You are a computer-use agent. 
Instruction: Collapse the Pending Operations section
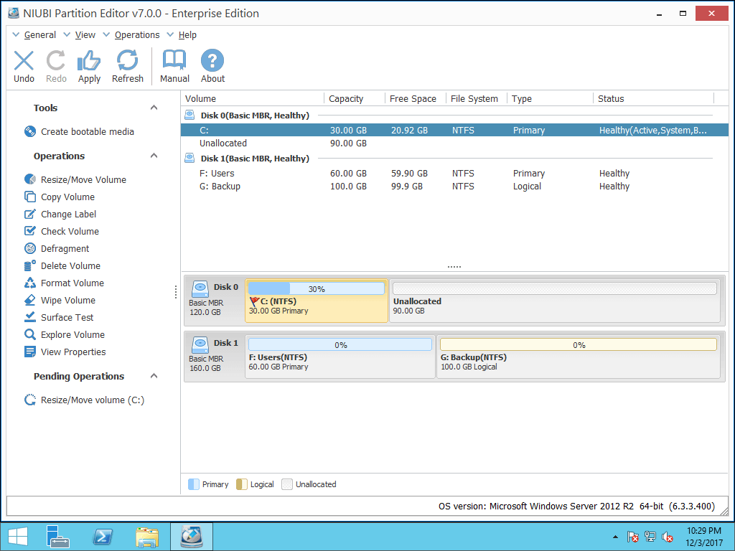click(154, 376)
